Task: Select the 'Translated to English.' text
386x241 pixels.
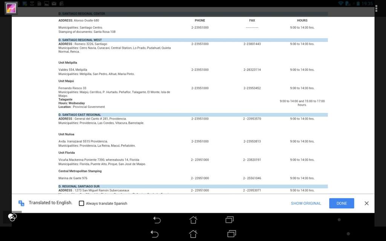Action: 51,203
